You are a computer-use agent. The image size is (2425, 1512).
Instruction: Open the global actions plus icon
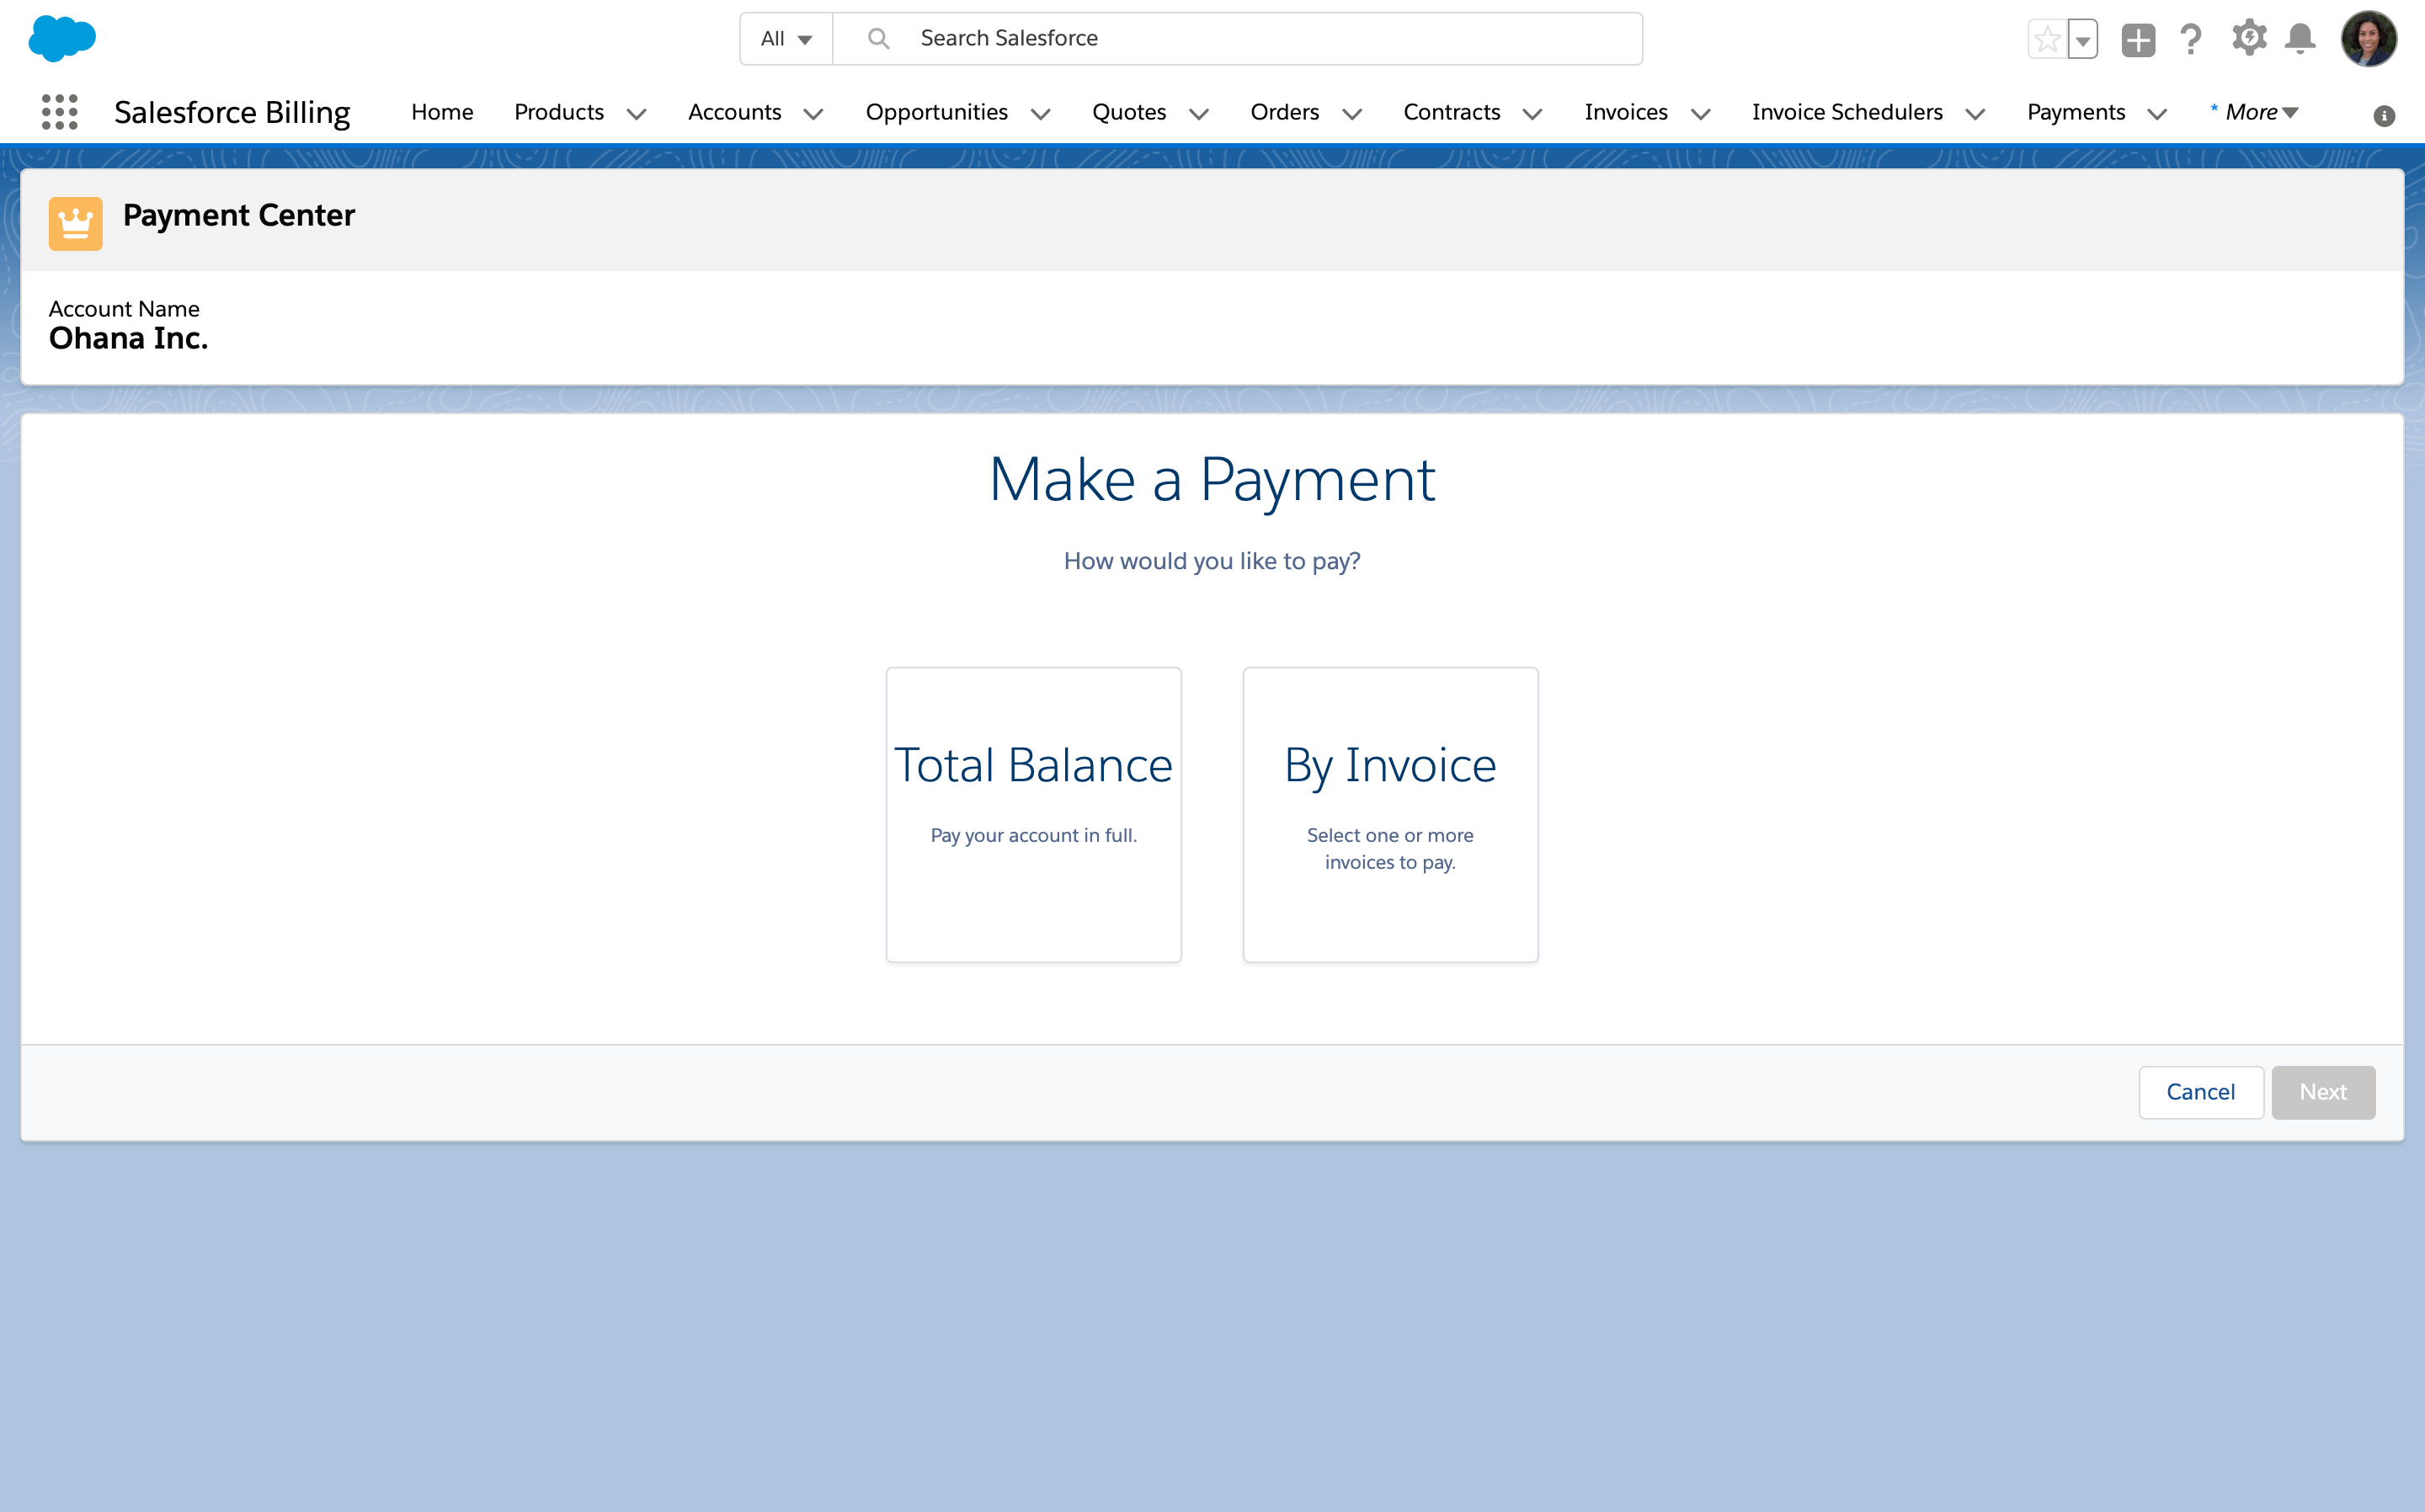pos(2137,40)
